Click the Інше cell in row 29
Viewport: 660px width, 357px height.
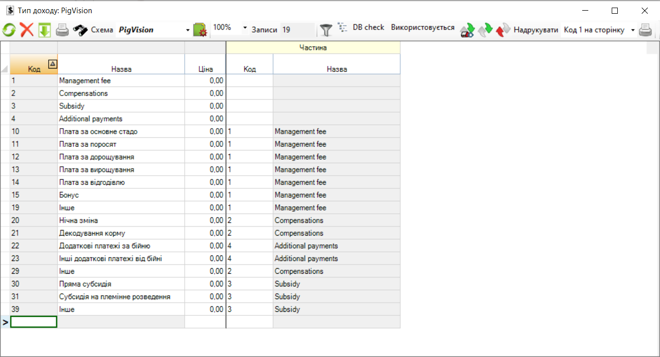(x=121, y=271)
